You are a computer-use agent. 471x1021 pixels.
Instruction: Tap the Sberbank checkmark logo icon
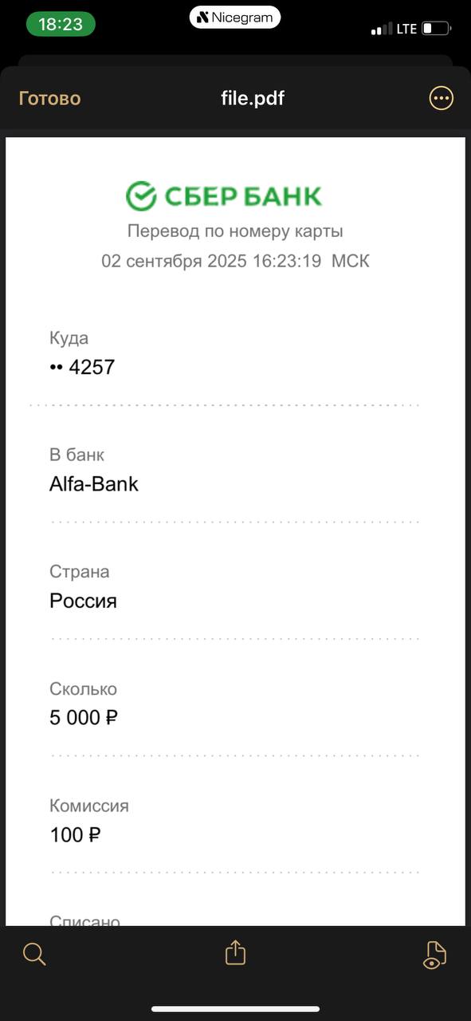click(141, 195)
